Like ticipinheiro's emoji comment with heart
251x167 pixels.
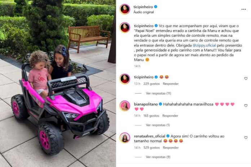246,78
